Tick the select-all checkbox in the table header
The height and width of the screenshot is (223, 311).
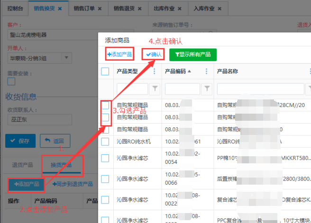[105, 71]
